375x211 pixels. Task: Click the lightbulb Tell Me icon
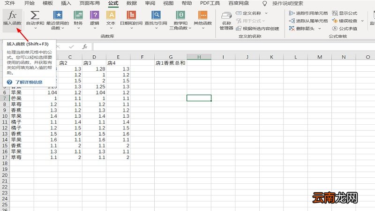[264, 3]
